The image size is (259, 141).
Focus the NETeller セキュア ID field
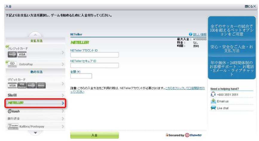pyautogui.click(x=94, y=65)
